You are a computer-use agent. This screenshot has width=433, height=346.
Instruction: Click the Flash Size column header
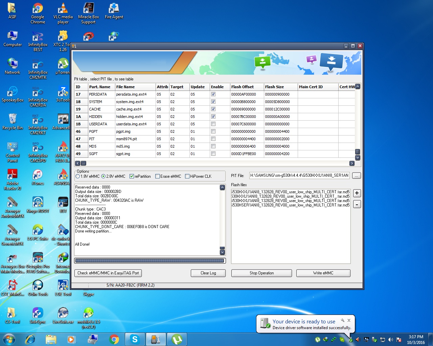coord(280,87)
